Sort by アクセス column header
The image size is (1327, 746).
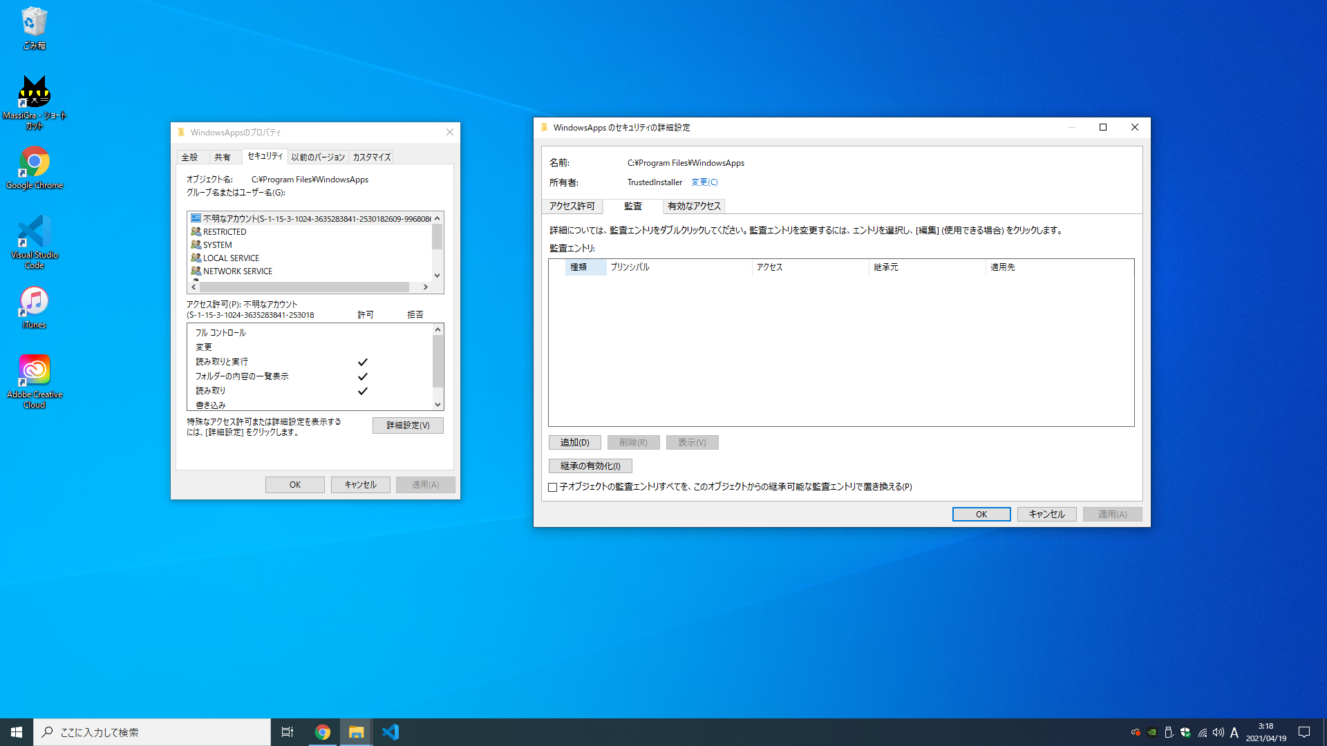(810, 267)
